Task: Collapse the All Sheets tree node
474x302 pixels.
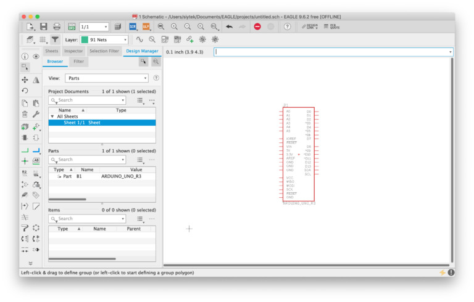Action: tap(52, 116)
